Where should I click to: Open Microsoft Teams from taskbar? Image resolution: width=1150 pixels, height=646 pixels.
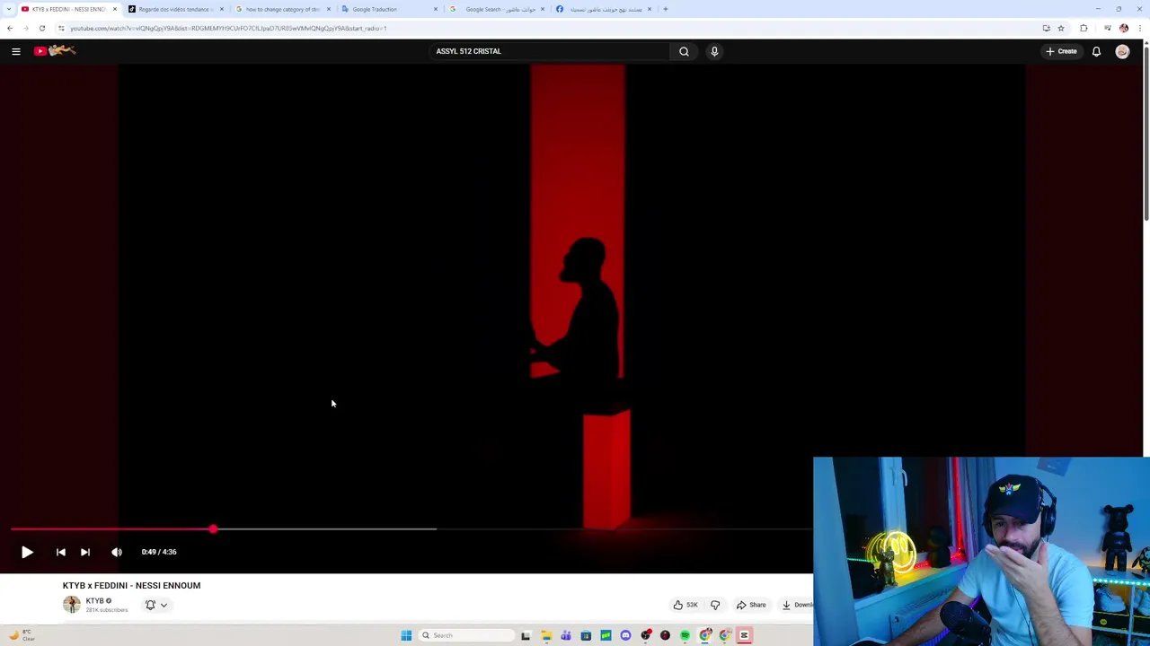click(566, 635)
